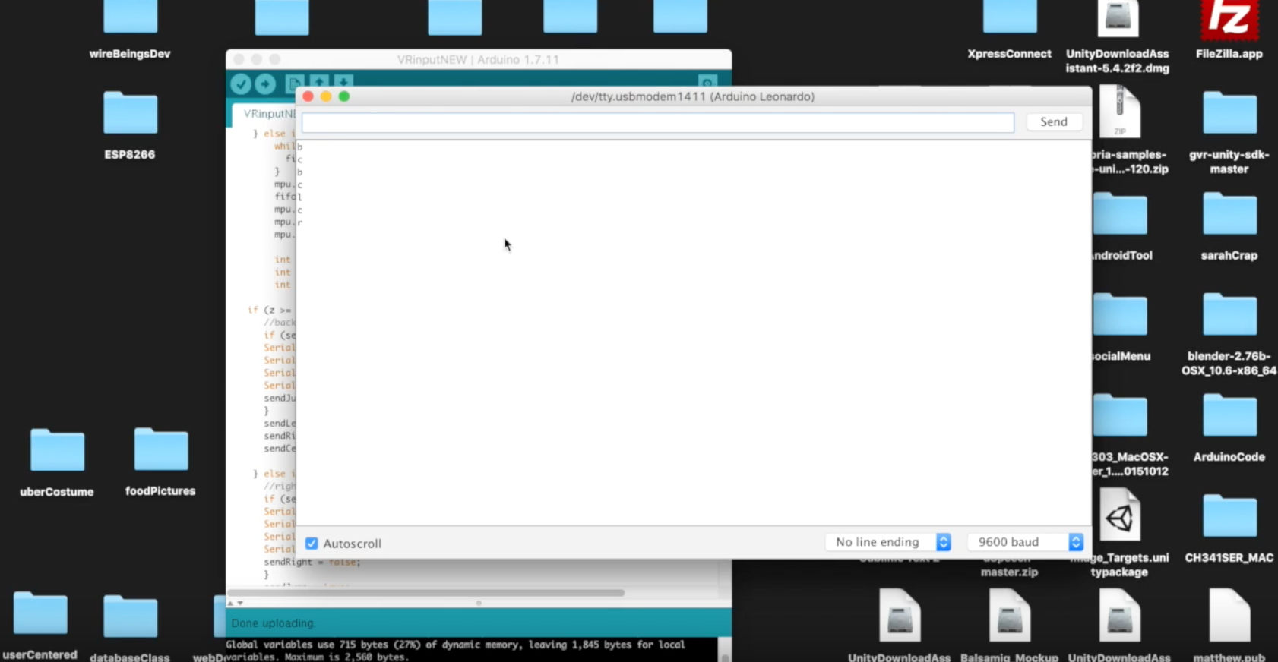The width and height of the screenshot is (1278, 662).
Task: Click the VRinputNEW | Arduino 1.7.11 title bar
Action: click(x=478, y=59)
